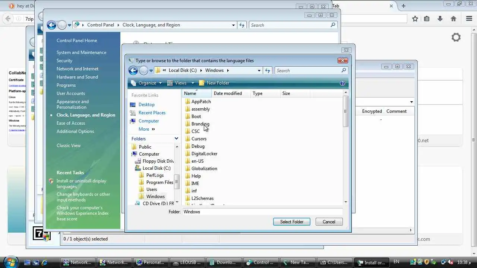The width and height of the screenshot is (477, 268).
Task: Select the Debug folder
Action: point(195,146)
